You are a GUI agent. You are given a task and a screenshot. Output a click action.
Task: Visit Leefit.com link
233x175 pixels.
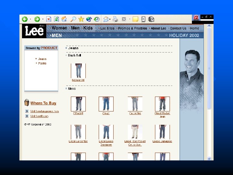click(x=39, y=116)
